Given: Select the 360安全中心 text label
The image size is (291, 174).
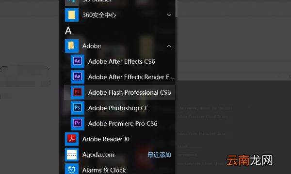Looking at the screenshot, I should pos(99,15).
